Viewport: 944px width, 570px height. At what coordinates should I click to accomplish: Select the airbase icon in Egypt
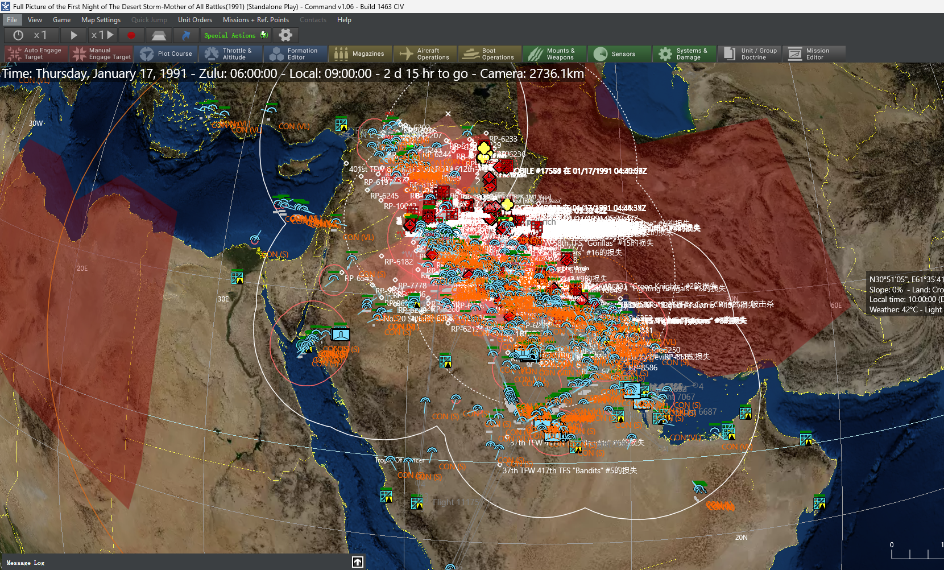pos(237,278)
